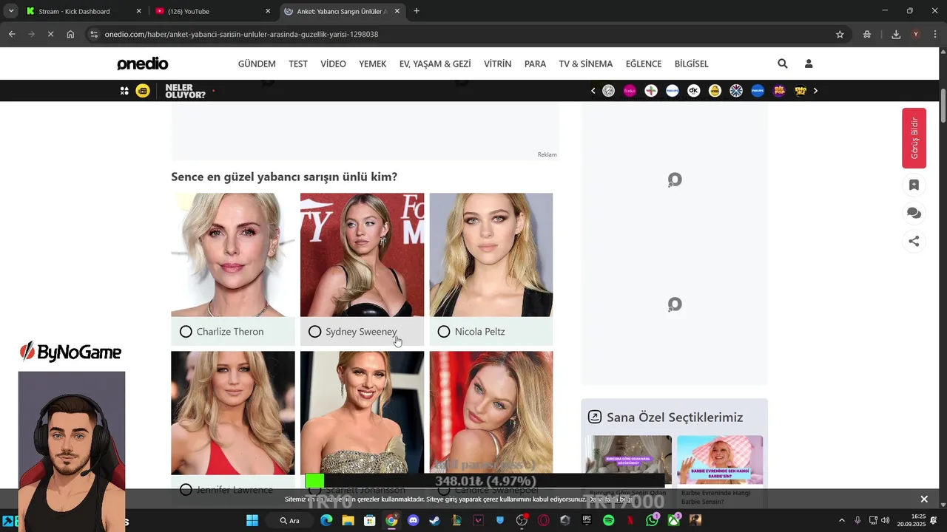Open the DK channel icon in strip

tap(693, 91)
